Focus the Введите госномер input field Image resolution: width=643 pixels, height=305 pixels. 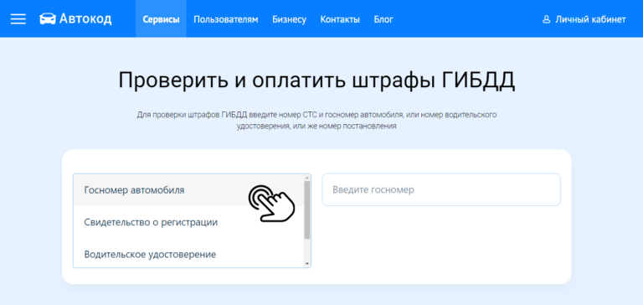[x=441, y=189]
